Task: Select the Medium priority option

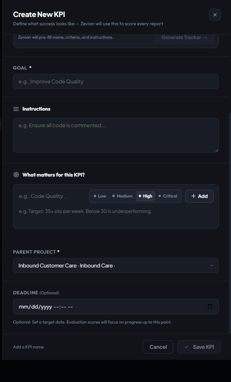Action: pos(122,196)
